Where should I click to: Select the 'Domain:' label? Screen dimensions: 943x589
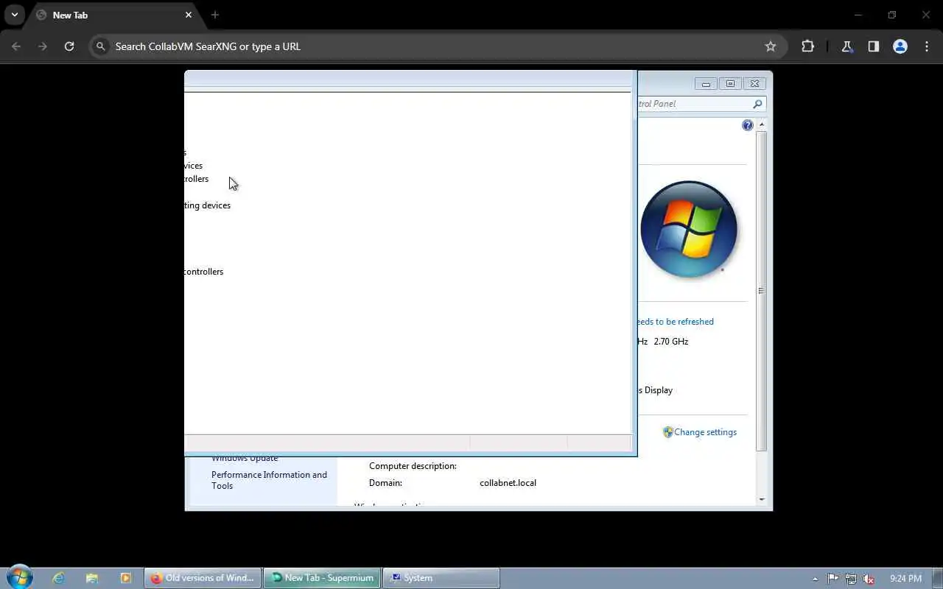tap(385, 483)
